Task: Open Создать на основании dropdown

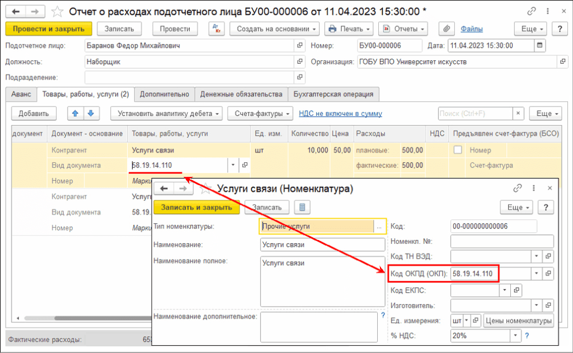Action: [x=274, y=29]
